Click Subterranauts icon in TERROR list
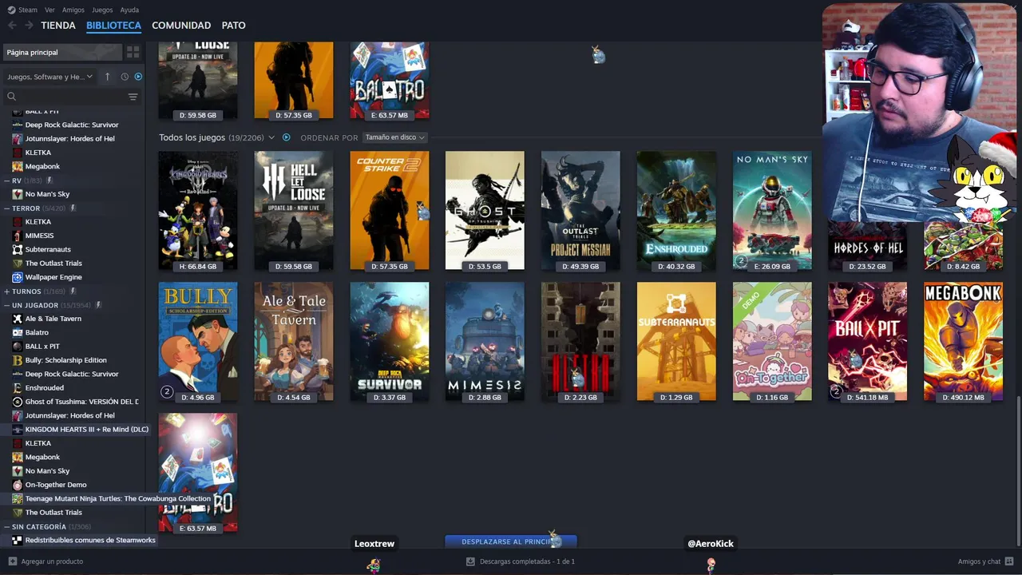The height and width of the screenshot is (575, 1022). pos(18,249)
